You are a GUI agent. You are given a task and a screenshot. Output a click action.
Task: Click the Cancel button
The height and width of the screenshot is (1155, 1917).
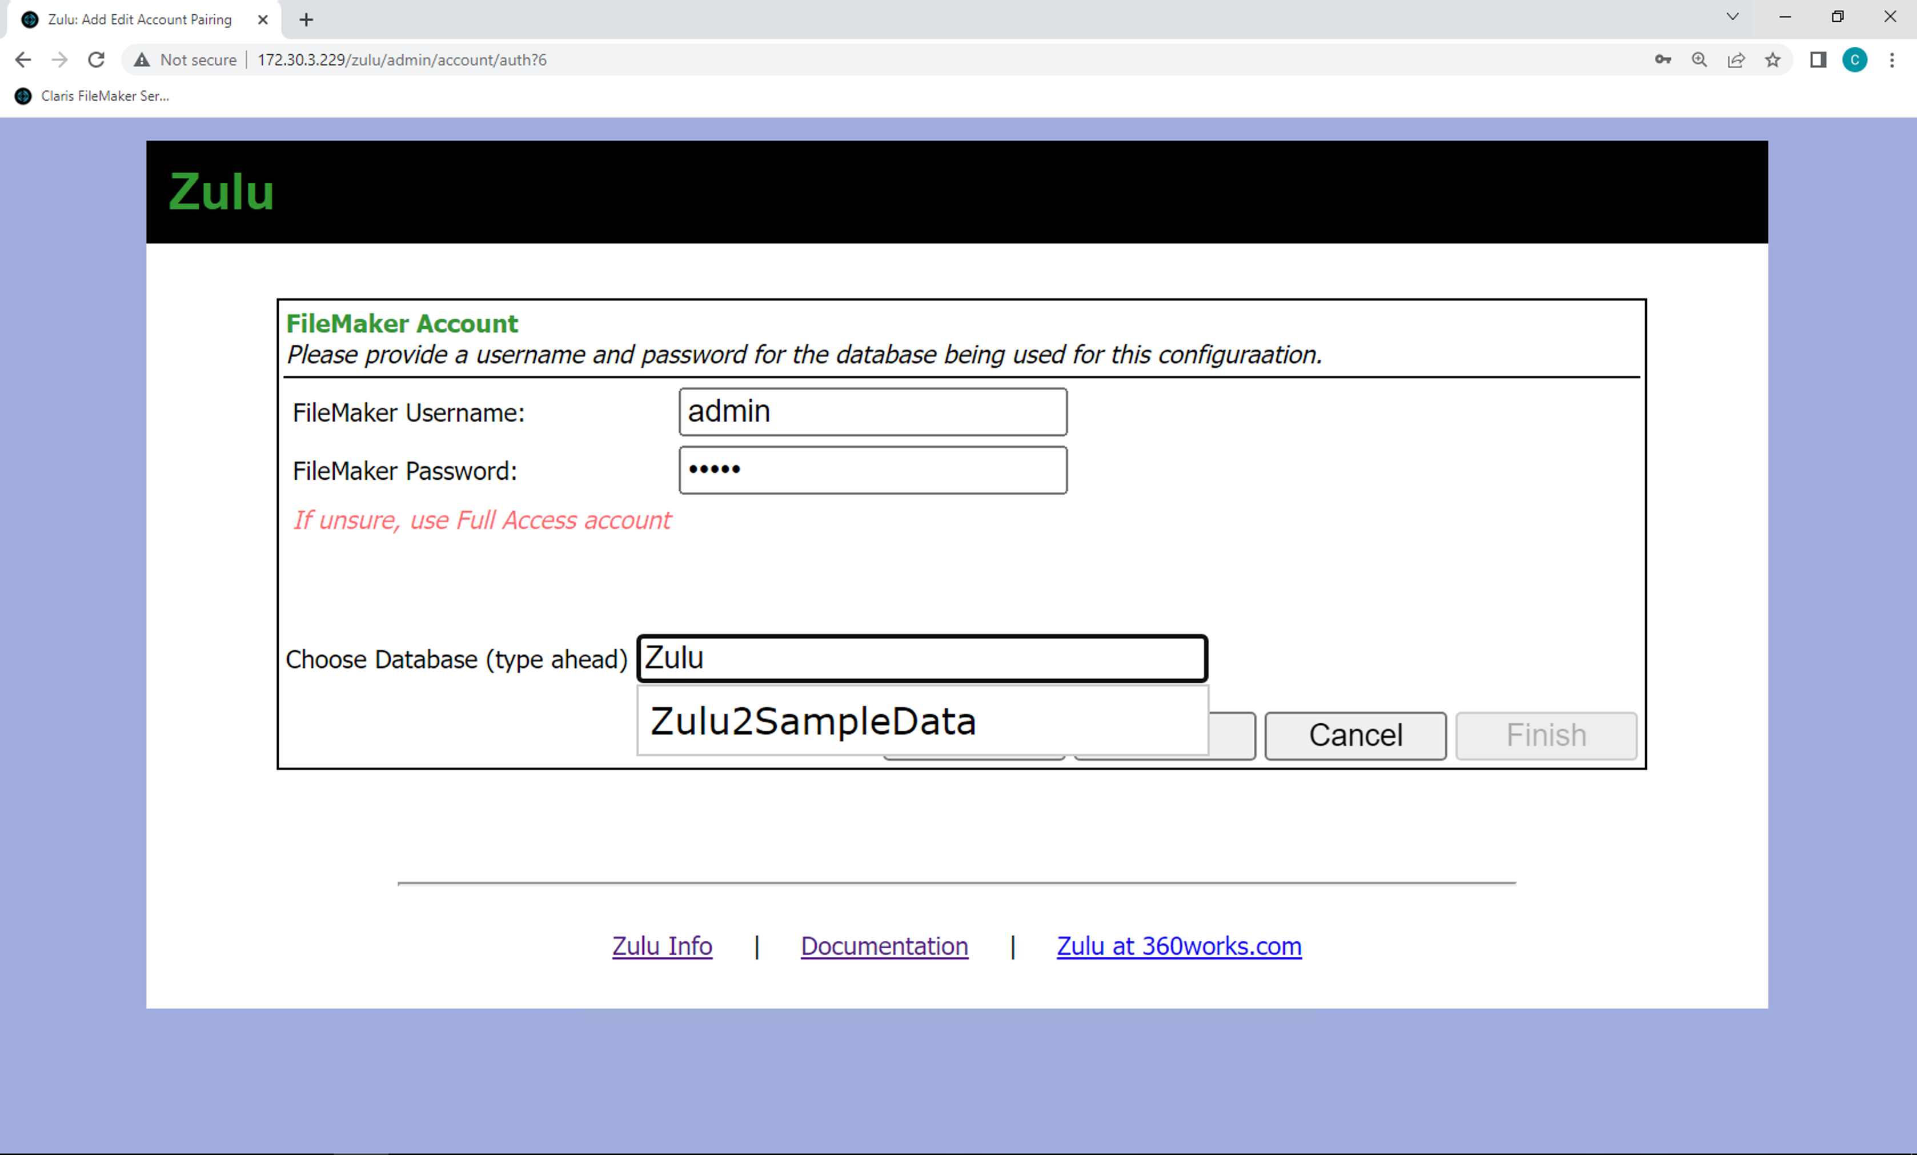1355,735
